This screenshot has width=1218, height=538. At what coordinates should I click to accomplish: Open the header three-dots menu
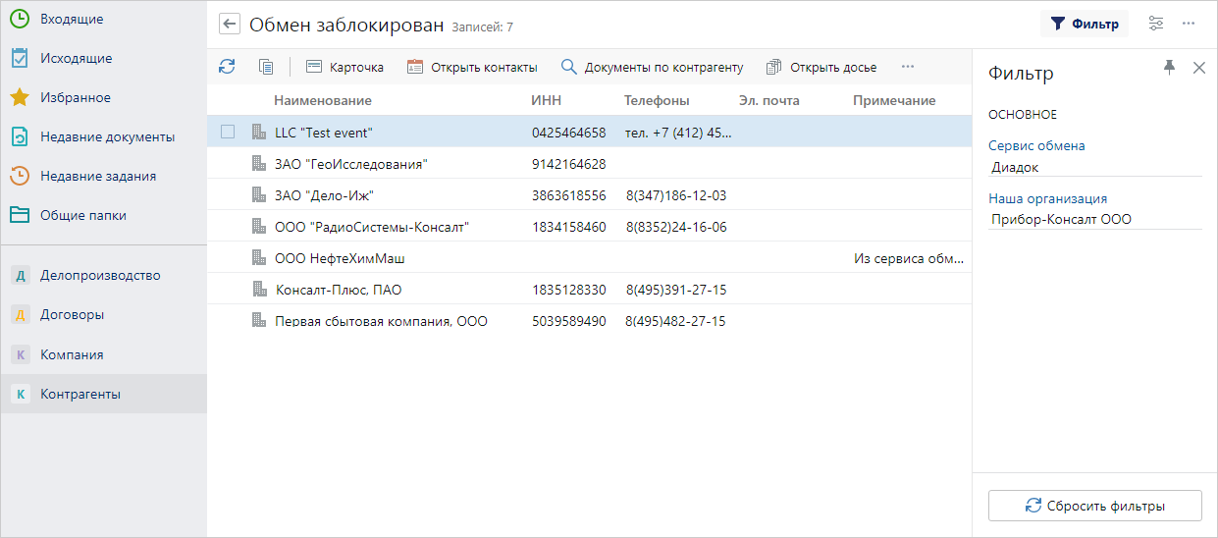[x=1189, y=24]
